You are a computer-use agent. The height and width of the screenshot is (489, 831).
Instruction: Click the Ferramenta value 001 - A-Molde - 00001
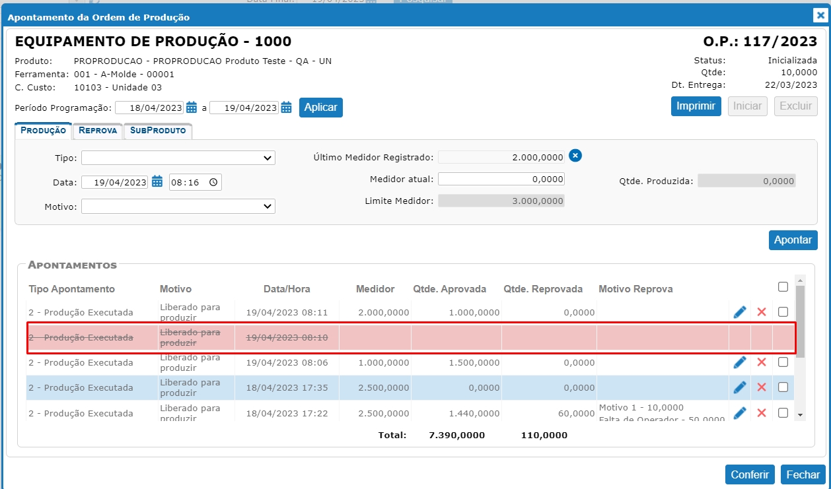point(124,74)
